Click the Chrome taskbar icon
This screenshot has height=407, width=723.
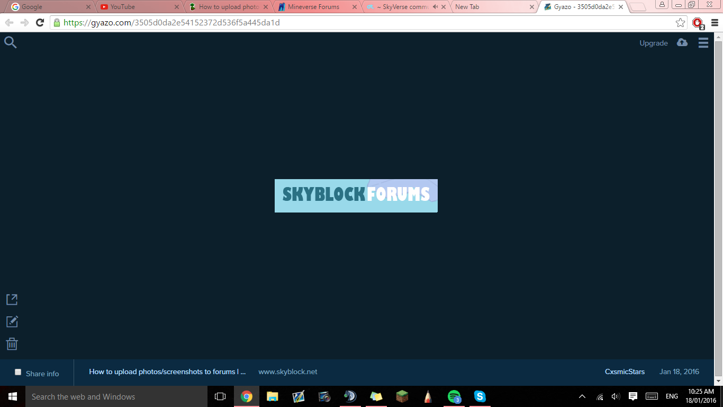pos(247,396)
